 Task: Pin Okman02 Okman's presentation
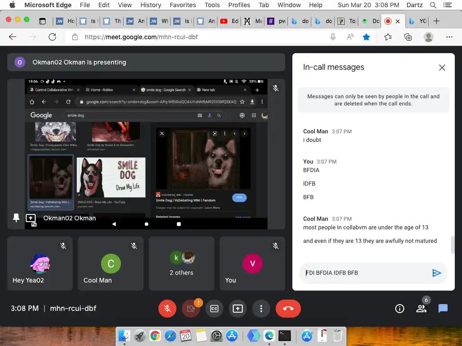pos(16,218)
